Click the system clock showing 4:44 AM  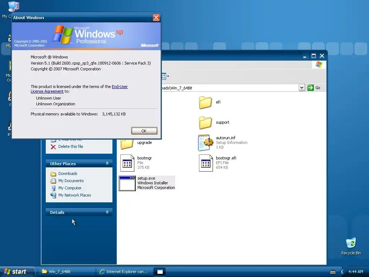tap(356, 272)
